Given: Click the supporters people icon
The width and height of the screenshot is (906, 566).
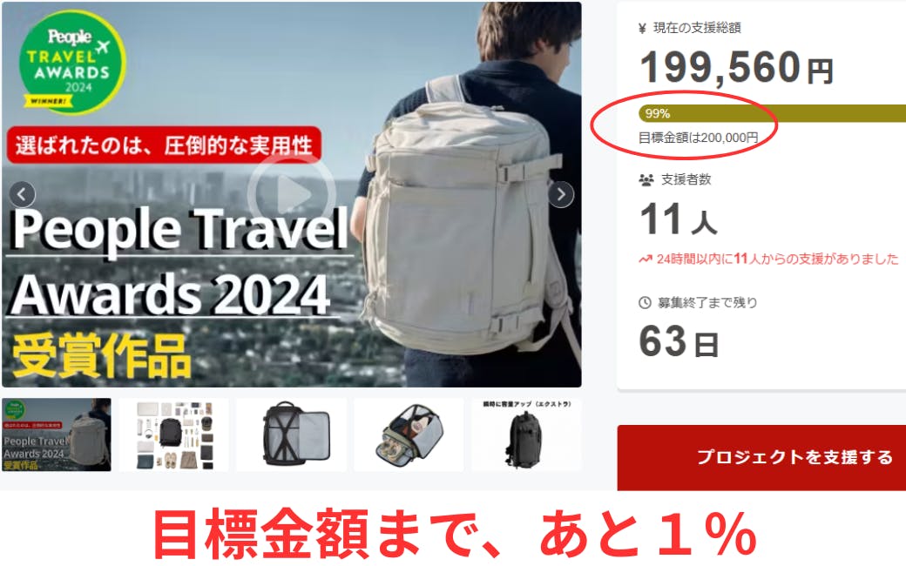Looking at the screenshot, I should (646, 179).
